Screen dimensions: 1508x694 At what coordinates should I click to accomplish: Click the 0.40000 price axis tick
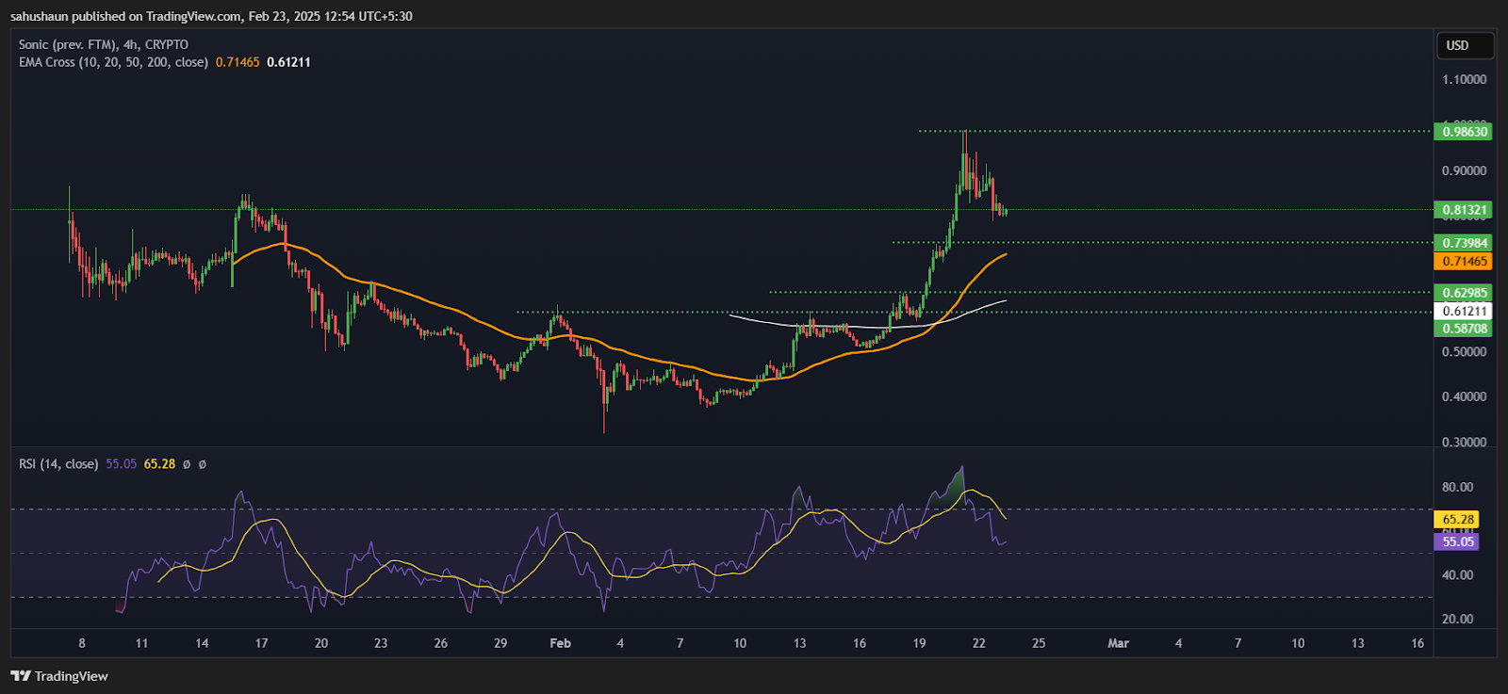pos(1465,396)
